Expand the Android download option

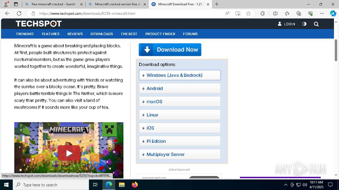pos(180,88)
